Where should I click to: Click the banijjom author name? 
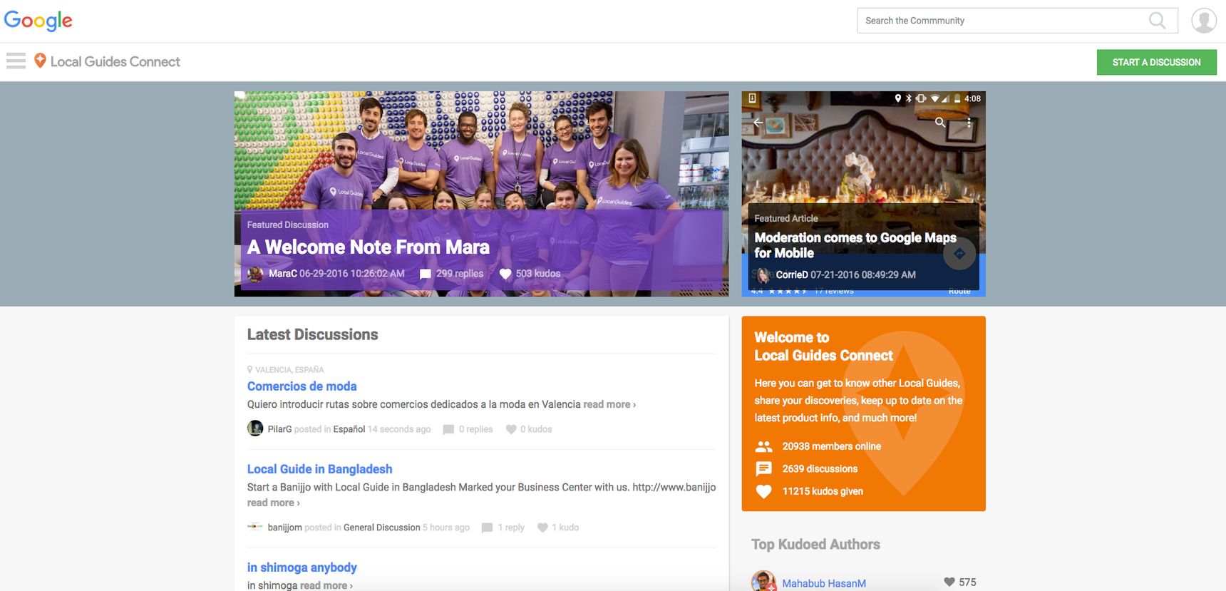coord(285,528)
